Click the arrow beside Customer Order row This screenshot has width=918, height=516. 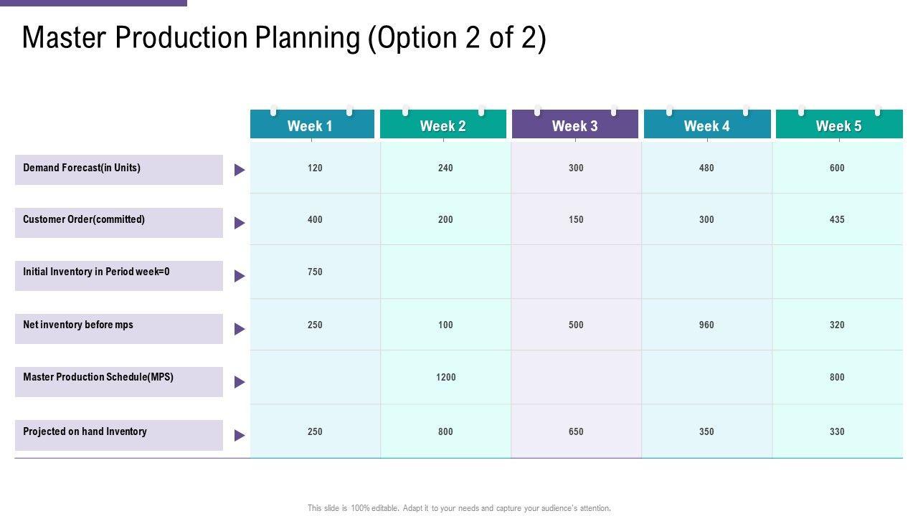(x=240, y=223)
